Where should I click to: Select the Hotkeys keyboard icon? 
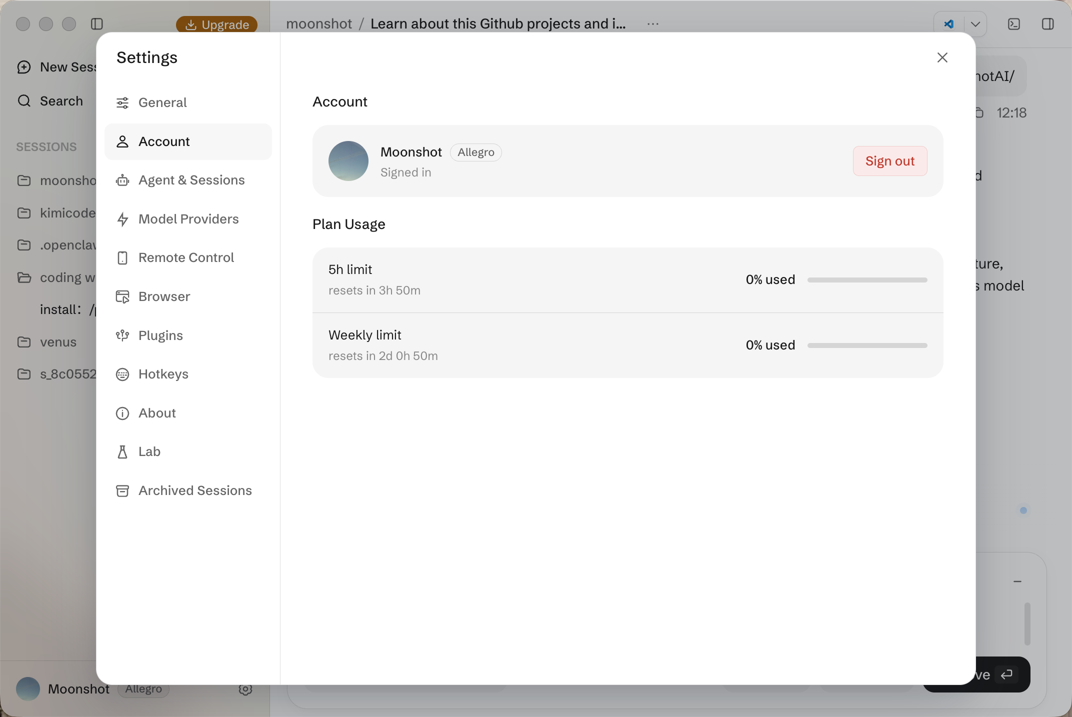(x=122, y=374)
